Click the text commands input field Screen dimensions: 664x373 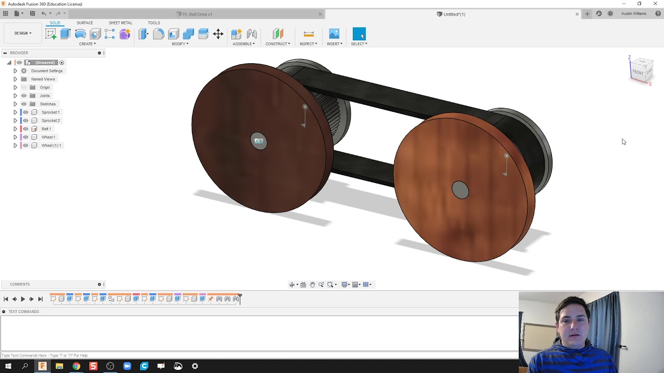click(259, 355)
